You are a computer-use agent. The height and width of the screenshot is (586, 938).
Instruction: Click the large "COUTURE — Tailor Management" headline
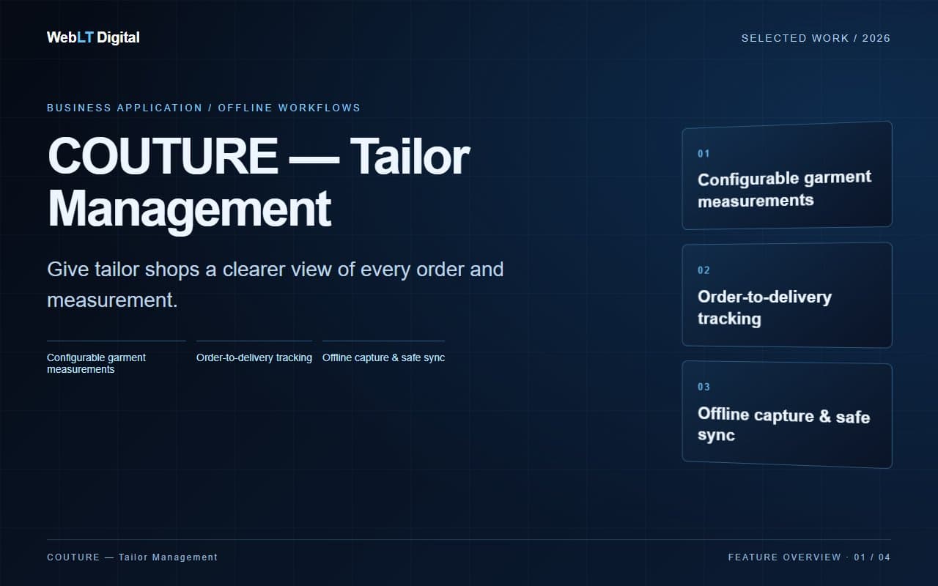click(259, 182)
